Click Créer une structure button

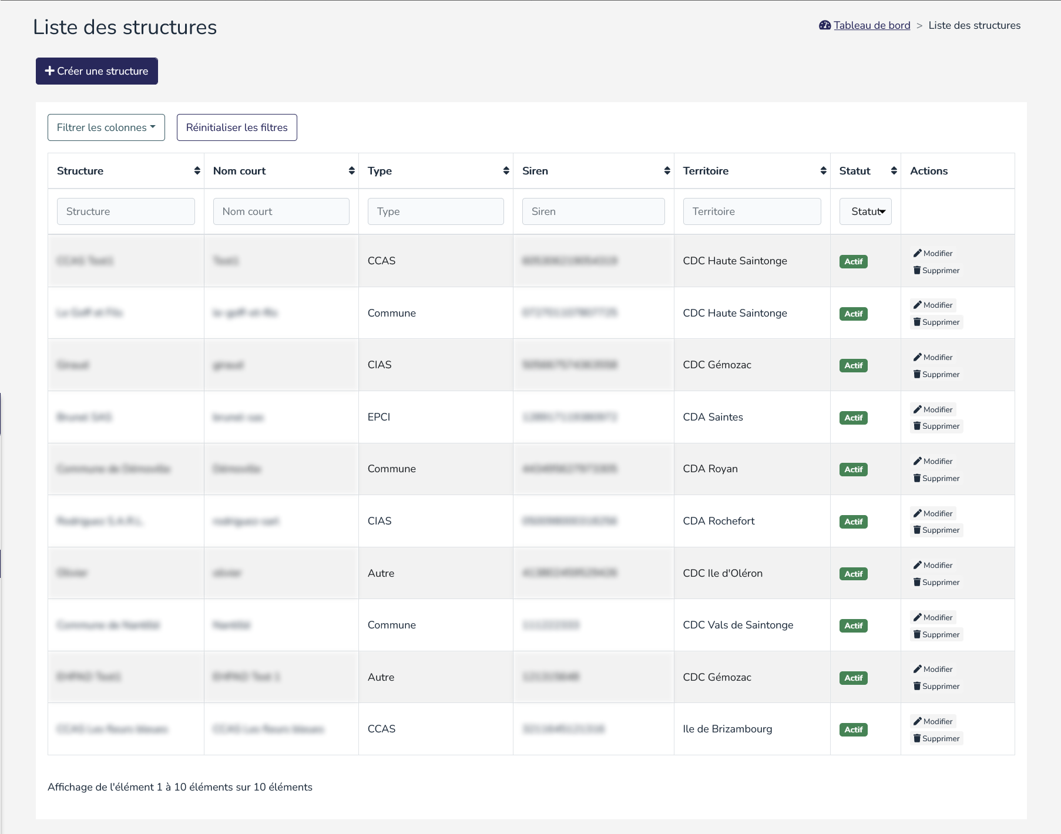pyautogui.click(x=97, y=71)
